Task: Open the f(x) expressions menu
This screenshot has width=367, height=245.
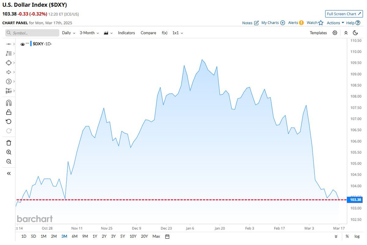Action: [165, 33]
